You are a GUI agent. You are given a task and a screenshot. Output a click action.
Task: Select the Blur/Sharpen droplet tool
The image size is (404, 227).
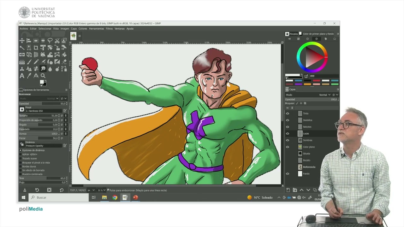50,69
